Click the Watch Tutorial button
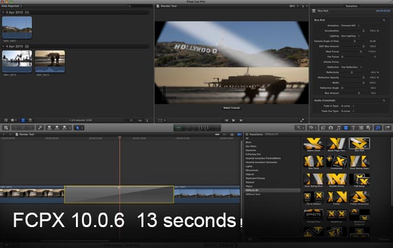The image size is (393, 248). (x=231, y=108)
